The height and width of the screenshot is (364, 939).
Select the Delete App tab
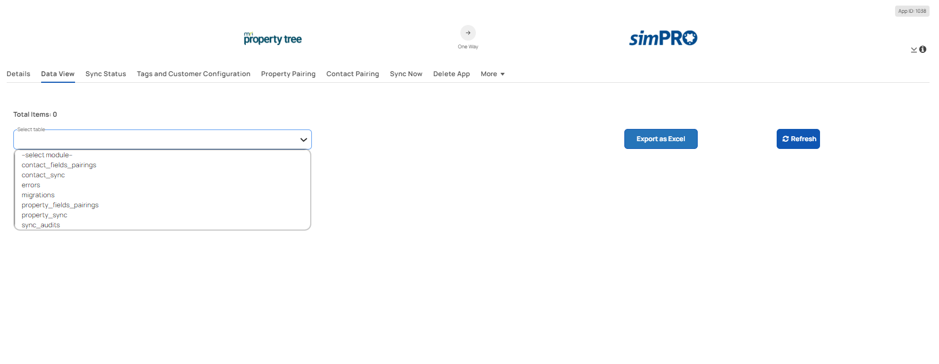(451, 74)
